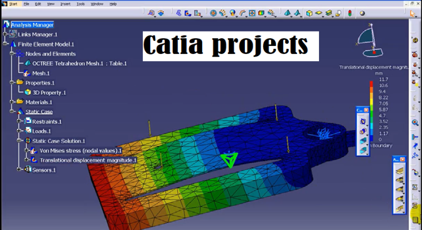Click the cyan cube 3D property toolbar icon
This screenshot has height=230, width=422.
point(309,13)
